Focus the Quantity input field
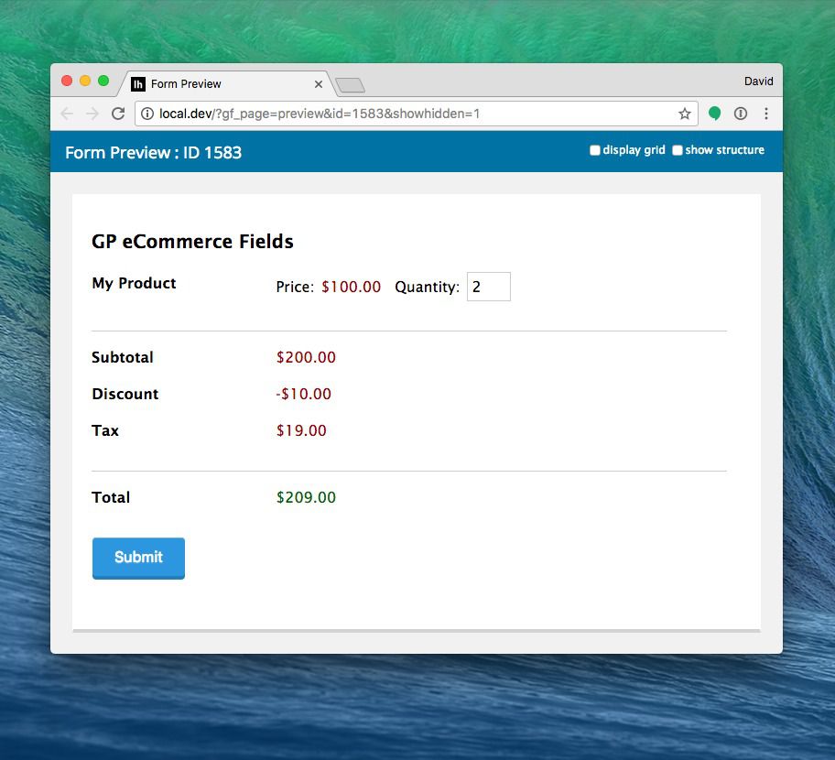This screenshot has width=835, height=760. point(488,287)
